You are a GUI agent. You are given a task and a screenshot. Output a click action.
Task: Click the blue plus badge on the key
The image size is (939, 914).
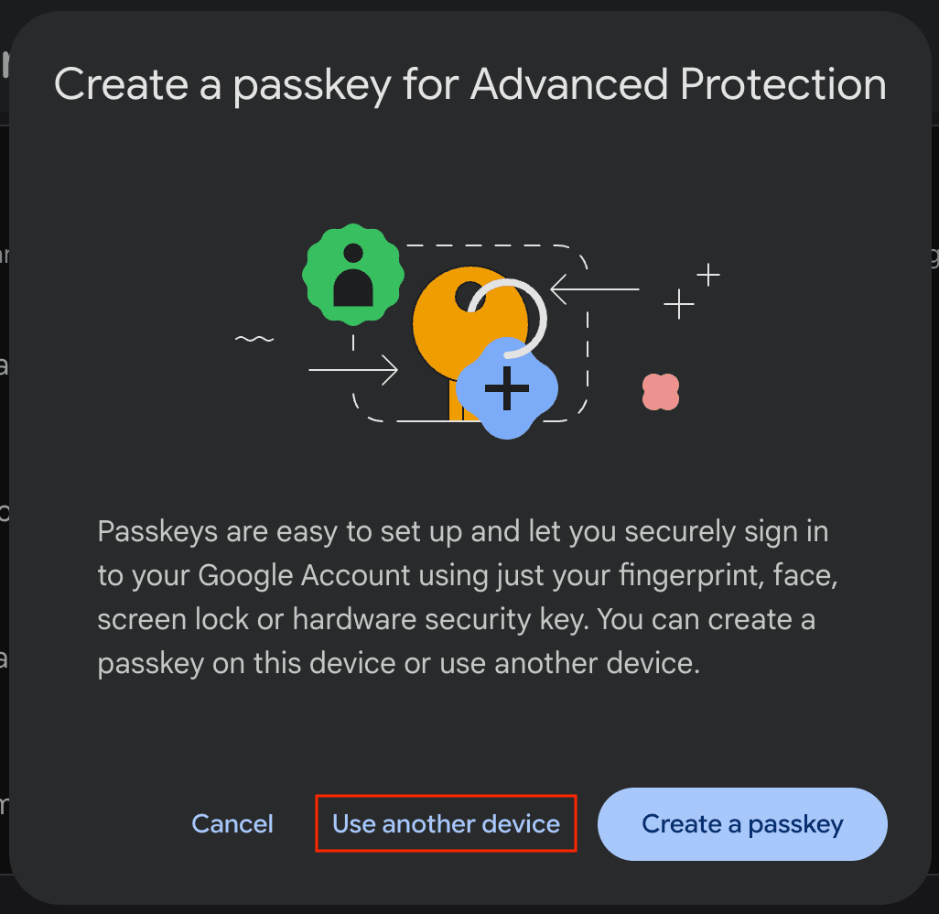coord(509,388)
